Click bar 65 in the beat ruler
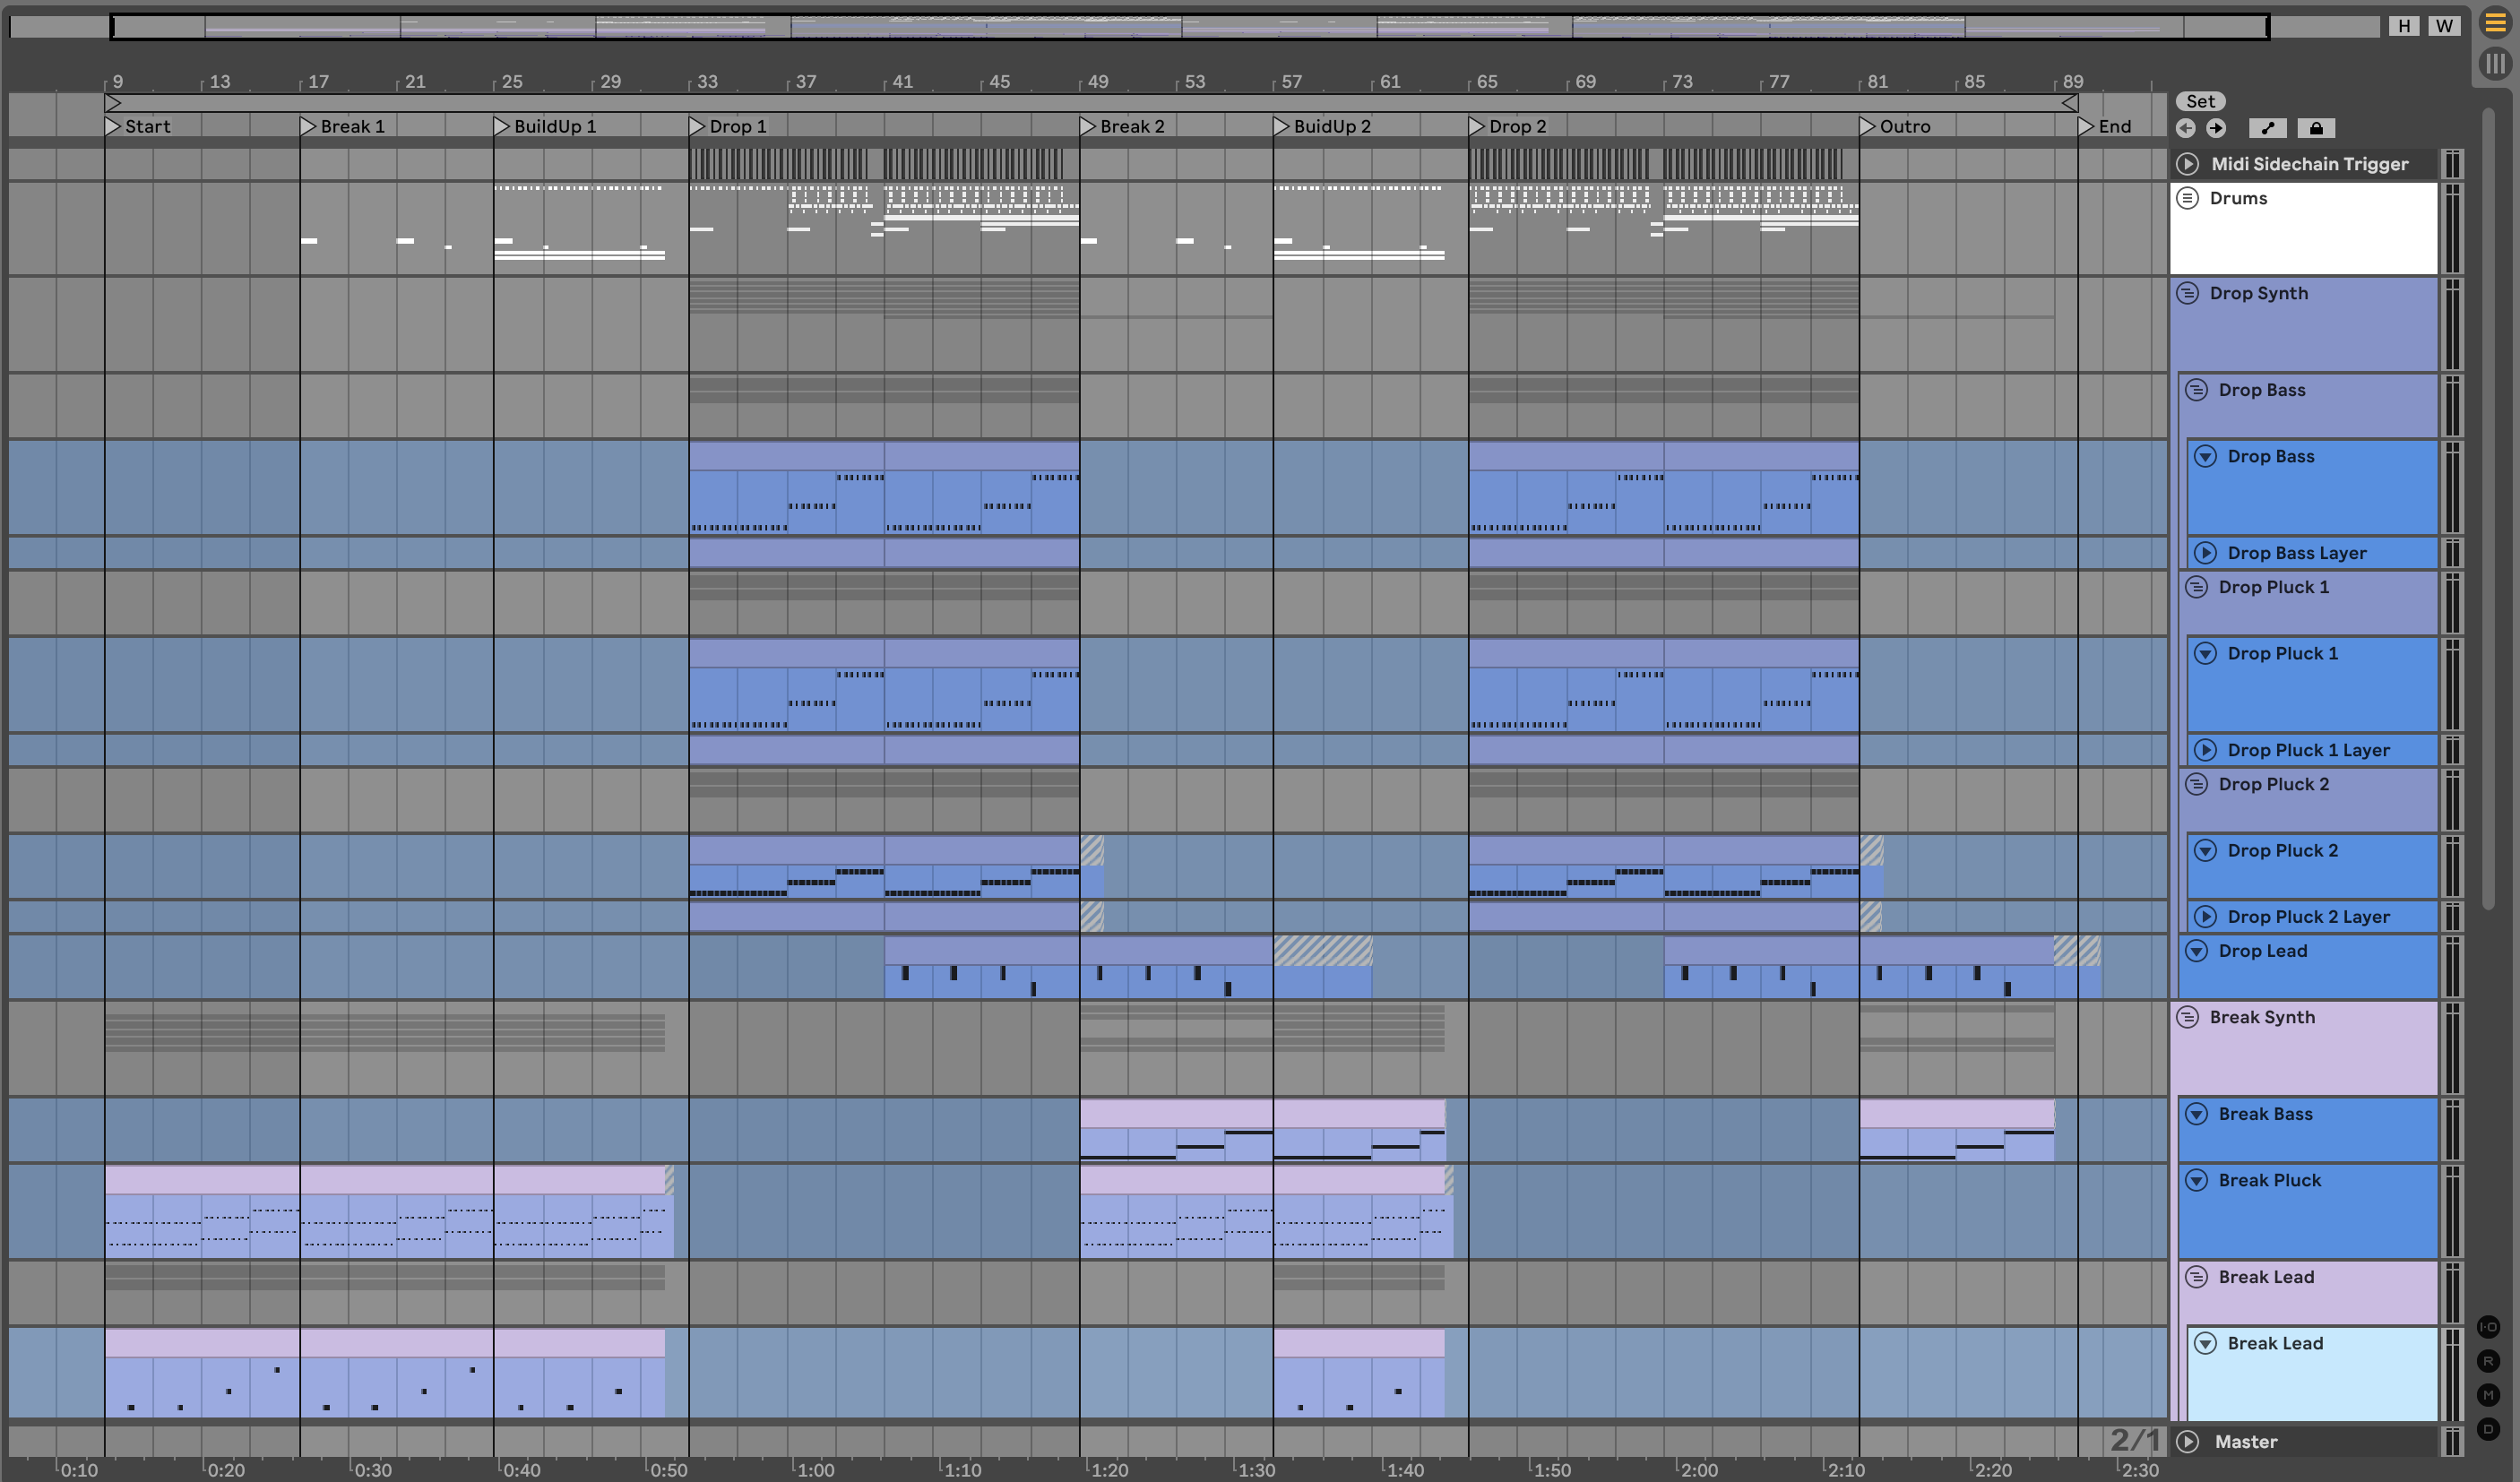2520x1482 pixels. point(1487,81)
